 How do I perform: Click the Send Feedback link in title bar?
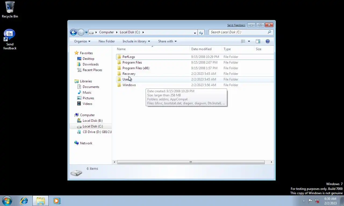(236, 25)
